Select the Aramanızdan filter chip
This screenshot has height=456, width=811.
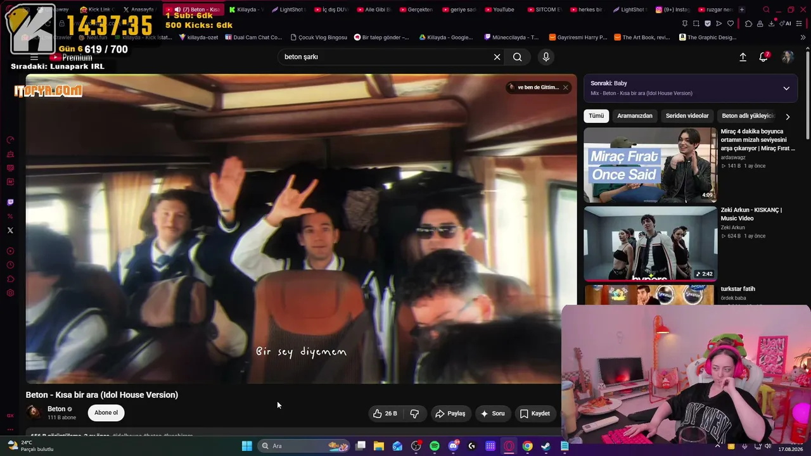(x=635, y=116)
